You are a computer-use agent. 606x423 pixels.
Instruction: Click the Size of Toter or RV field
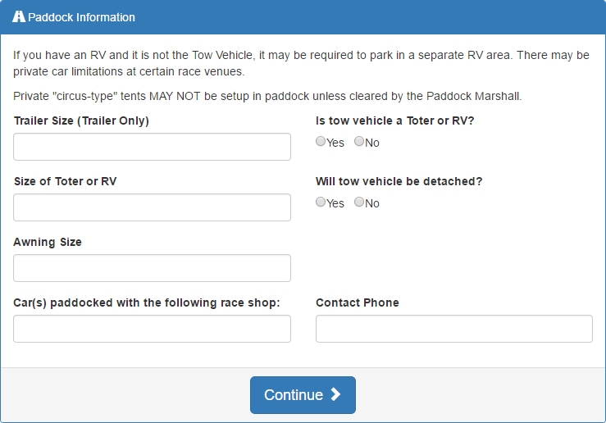(152, 207)
